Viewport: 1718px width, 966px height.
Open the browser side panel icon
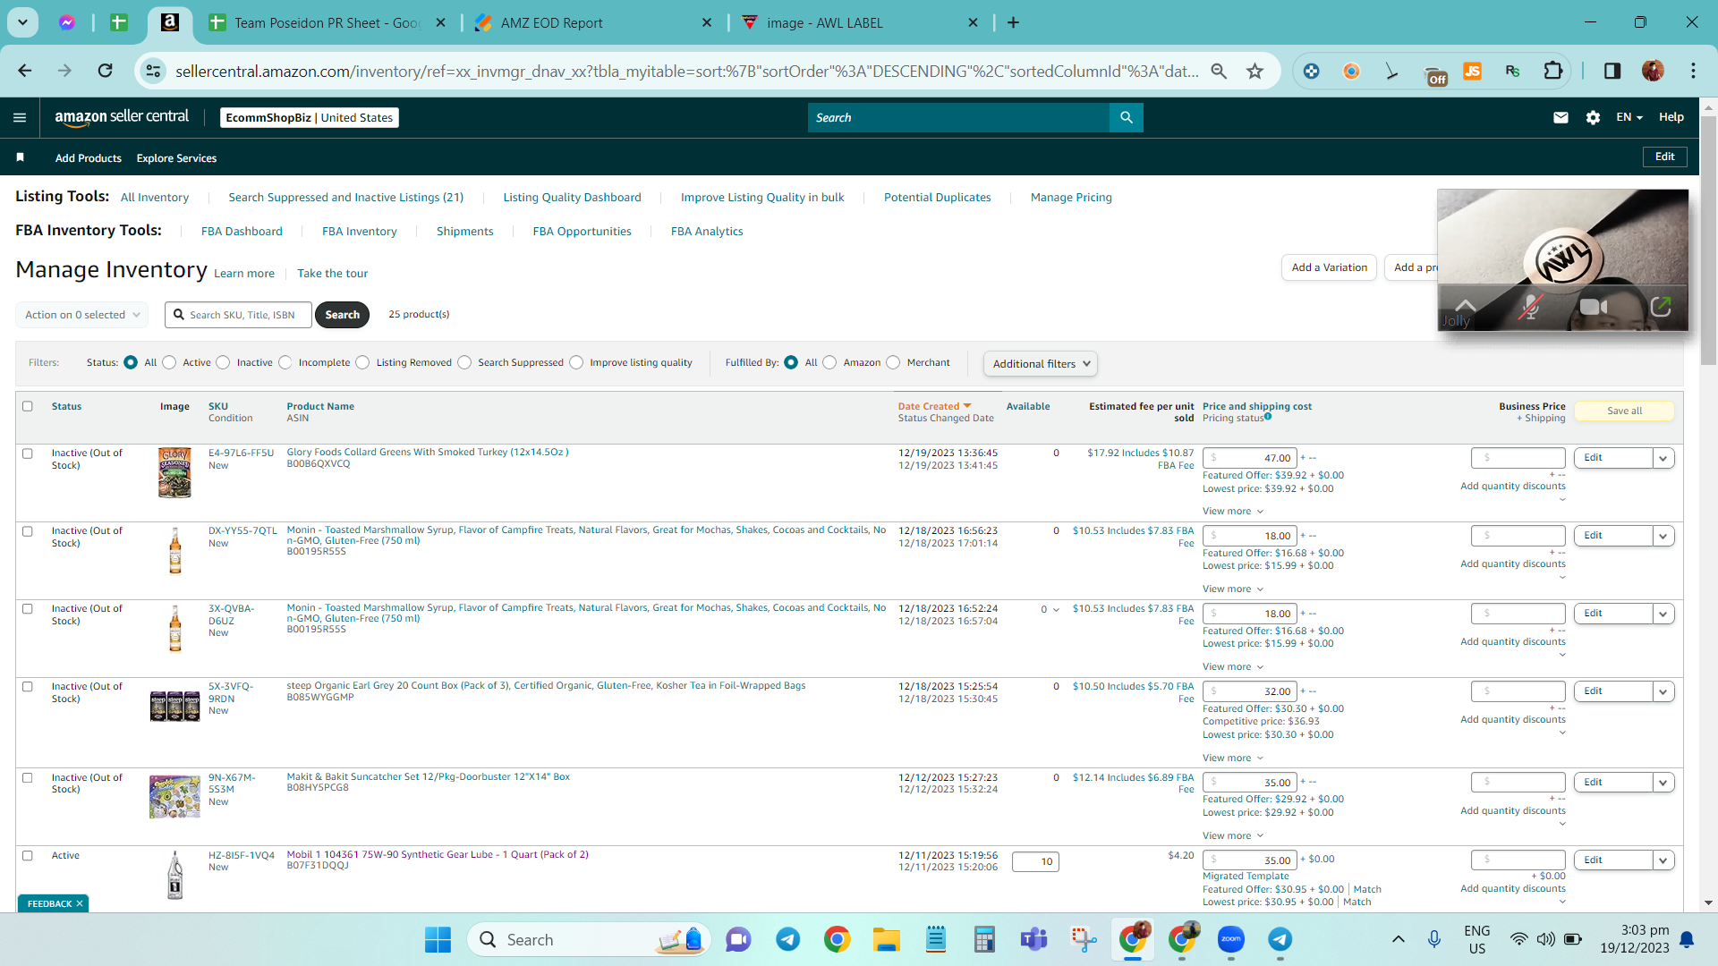coord(1612,71)
